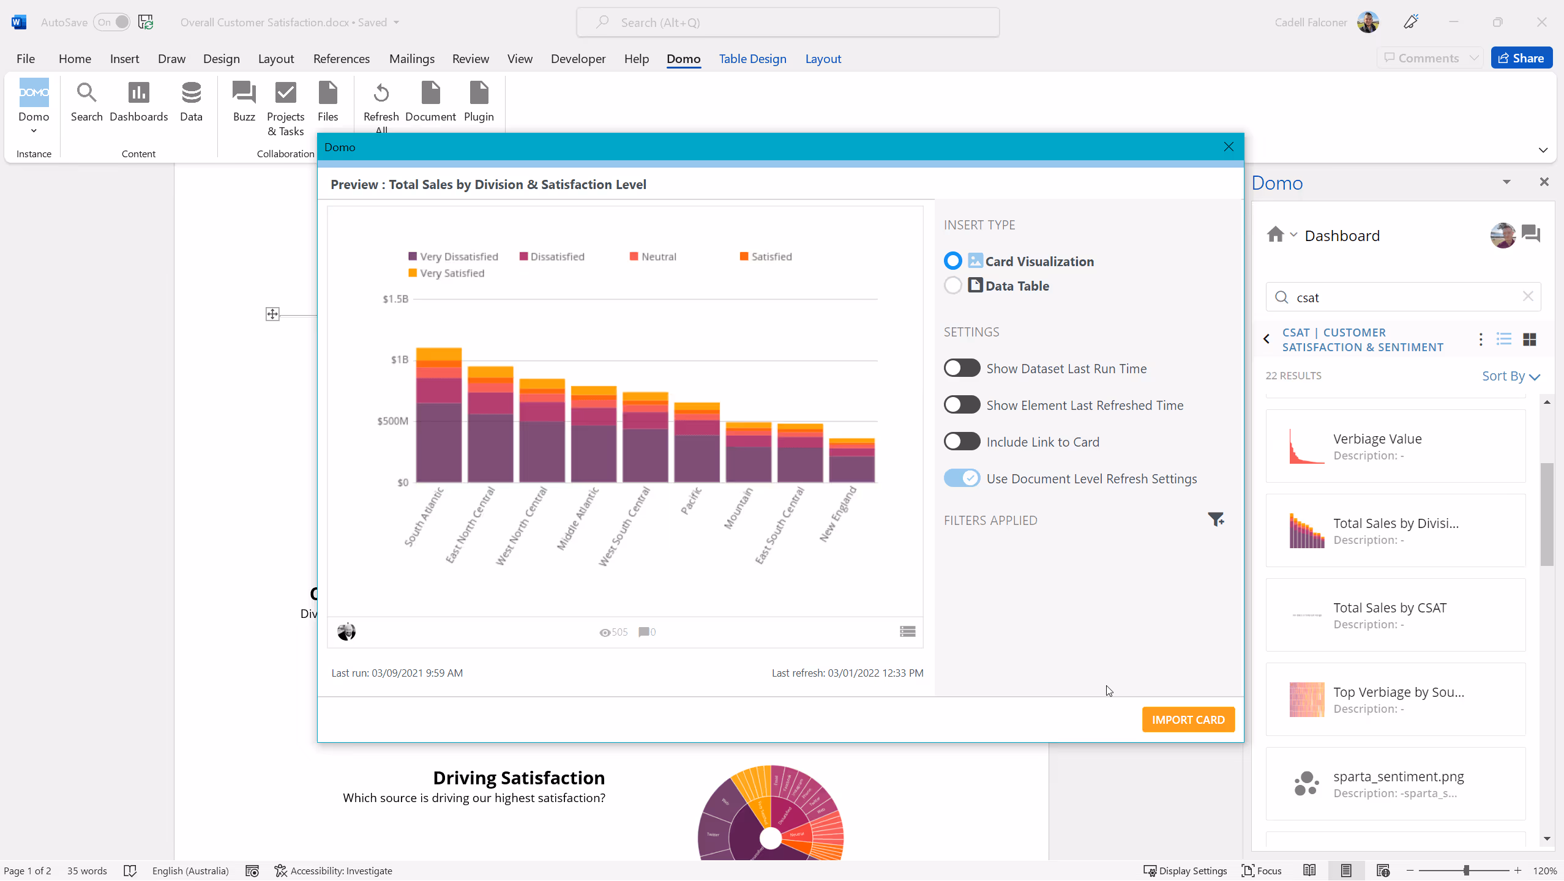Click the user avatar in Domo pane

[x=1503, y=235]
